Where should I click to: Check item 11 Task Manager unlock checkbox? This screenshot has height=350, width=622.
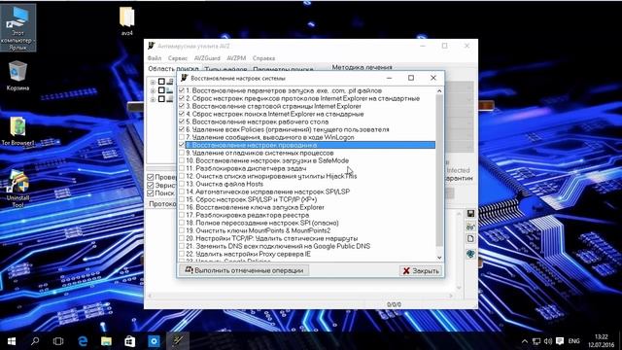click(x=182, y=168)
